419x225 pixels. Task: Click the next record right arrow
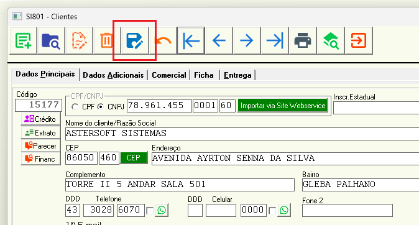point(247,40)
